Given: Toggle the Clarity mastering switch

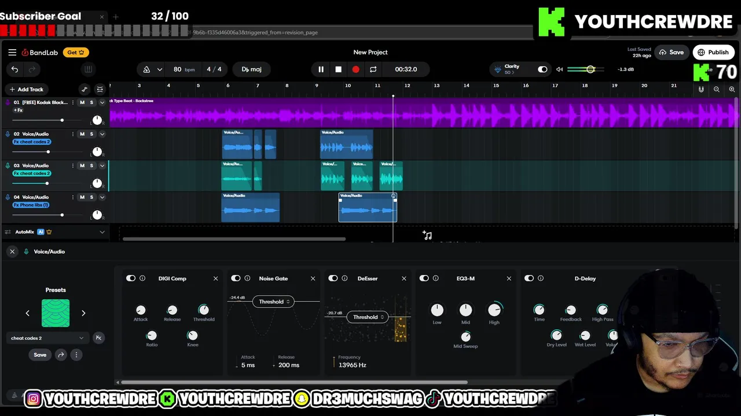Looking at the screenshot, I should pyautogui.click(x=542, y=69).
